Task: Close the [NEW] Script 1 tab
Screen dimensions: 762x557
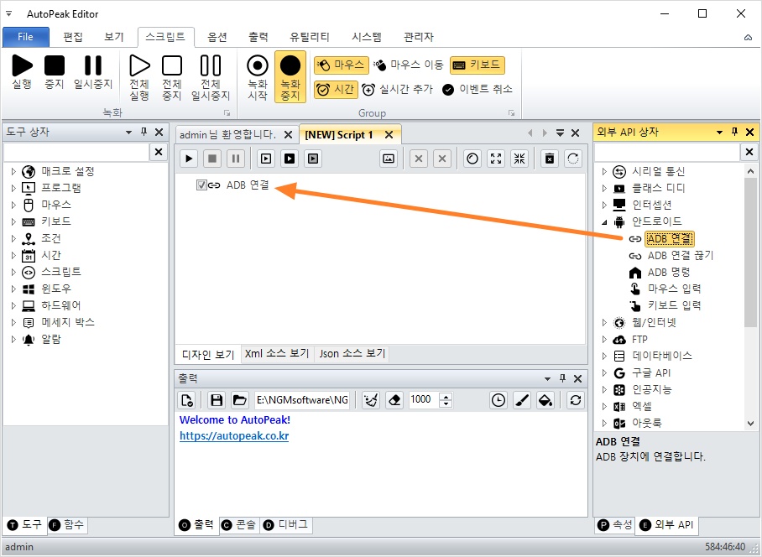Action: pyautogui.click(x=389, y=135)
